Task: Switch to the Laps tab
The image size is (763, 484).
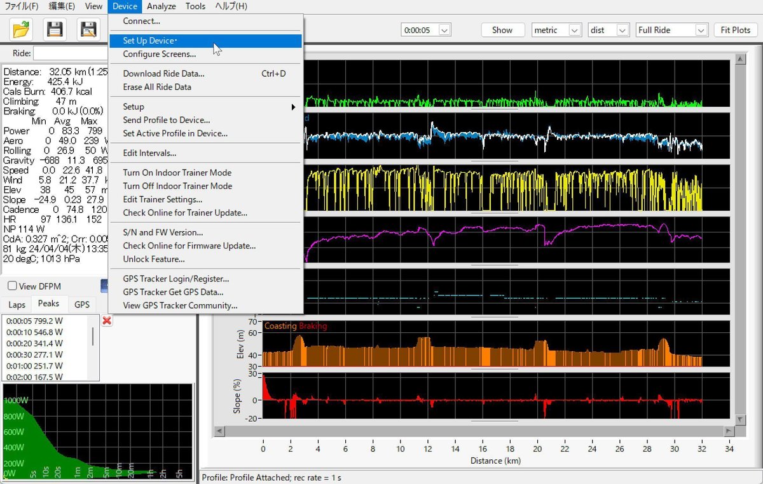Action: (x=17, y=305)
